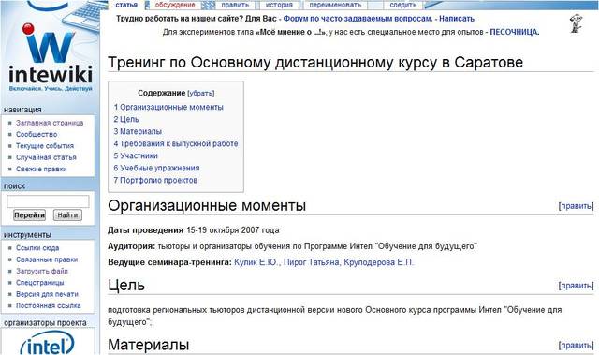Open the история tab

tap(279, 5)
